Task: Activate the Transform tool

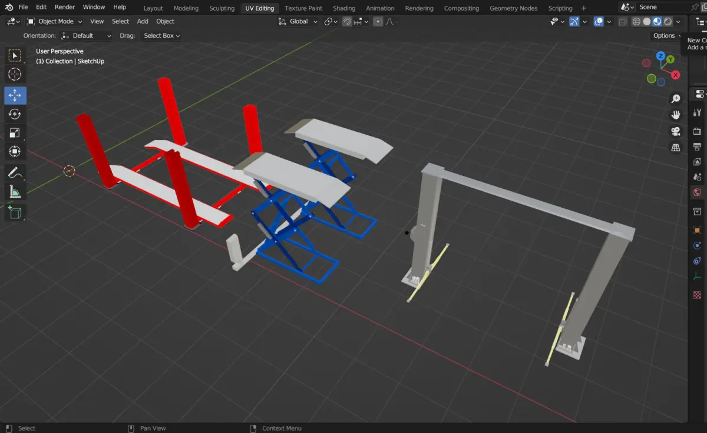Action: [15, 152]
